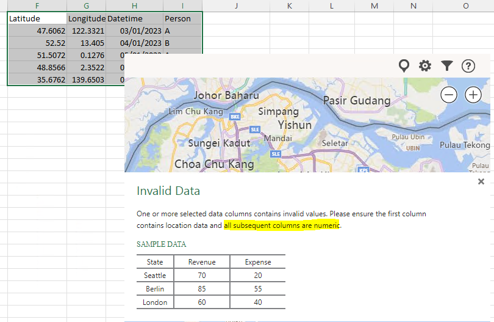Select cell with date 03/01/2023

[x=135, y=31]
